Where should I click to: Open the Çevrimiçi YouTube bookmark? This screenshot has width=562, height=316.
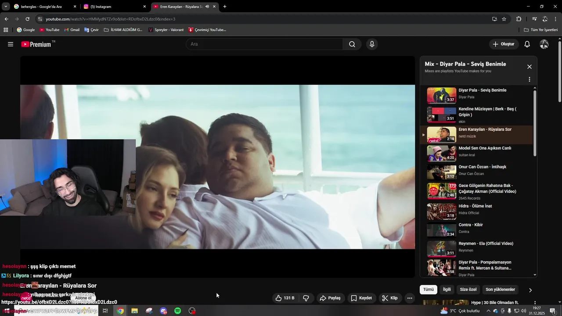click(x=207, y=30)
